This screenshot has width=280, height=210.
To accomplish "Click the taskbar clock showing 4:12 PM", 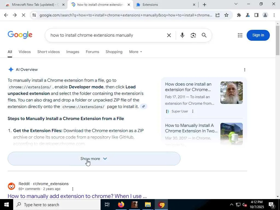I will [256, 205].
